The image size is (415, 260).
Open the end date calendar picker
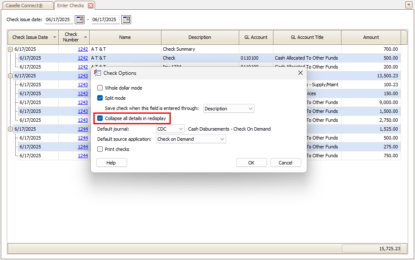[x=126, y=20]
